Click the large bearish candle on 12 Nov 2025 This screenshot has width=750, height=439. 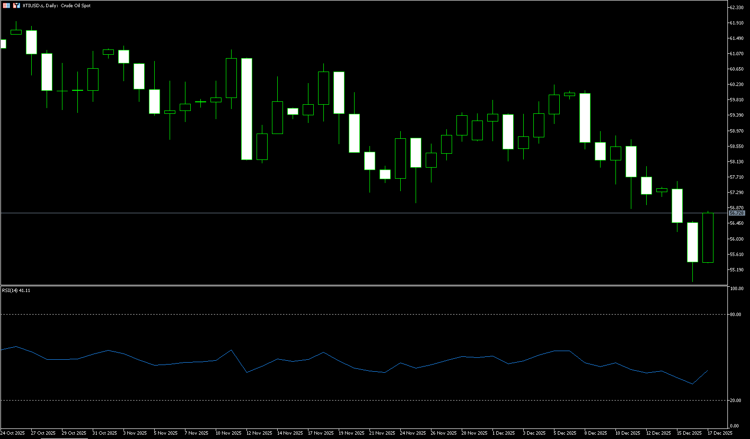pyautogui.click(x=246, y=109)
